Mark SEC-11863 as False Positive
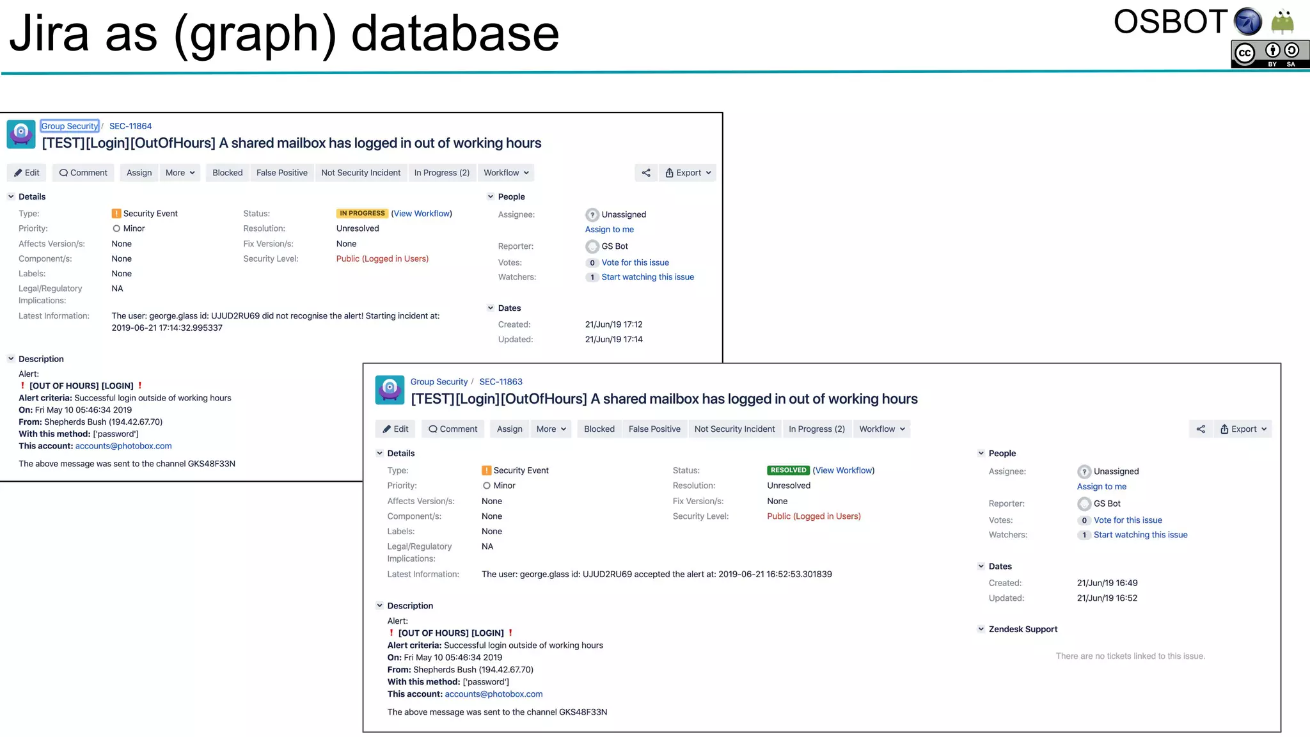 coord(654,429)
